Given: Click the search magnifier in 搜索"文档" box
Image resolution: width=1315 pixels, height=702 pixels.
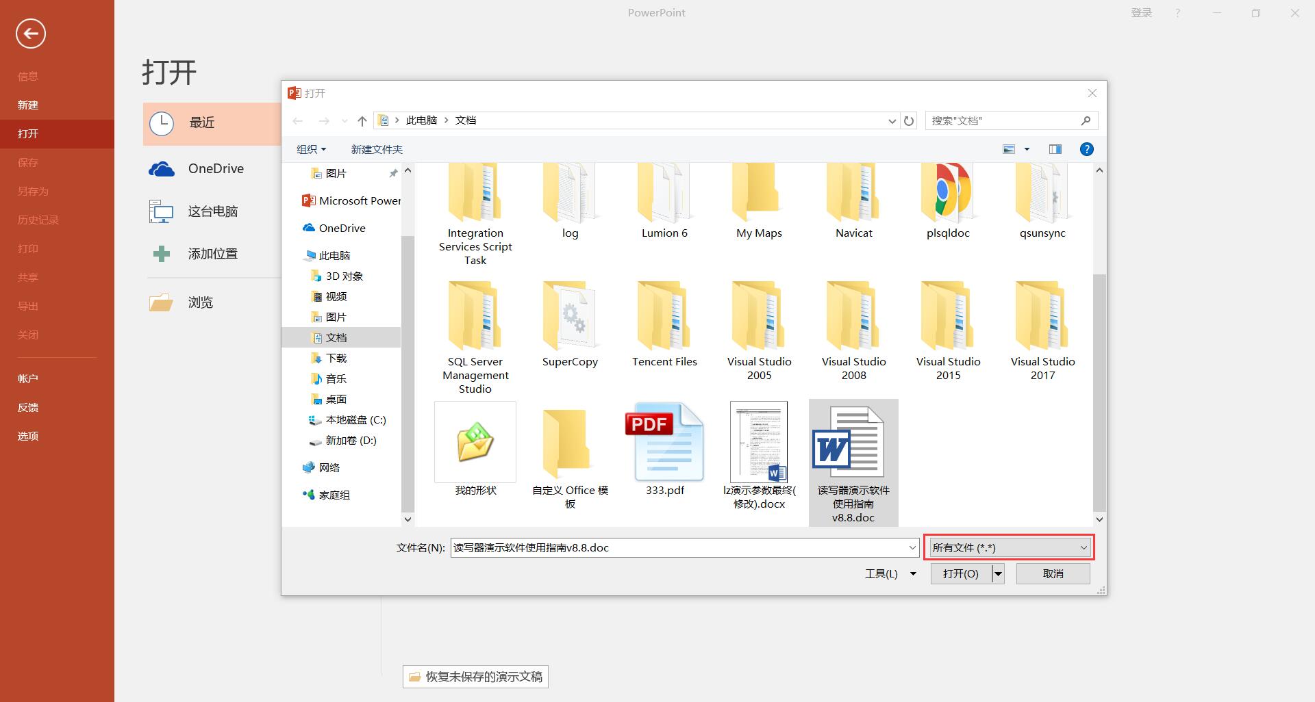Looking at the screenshot, I should [1086, 120].
